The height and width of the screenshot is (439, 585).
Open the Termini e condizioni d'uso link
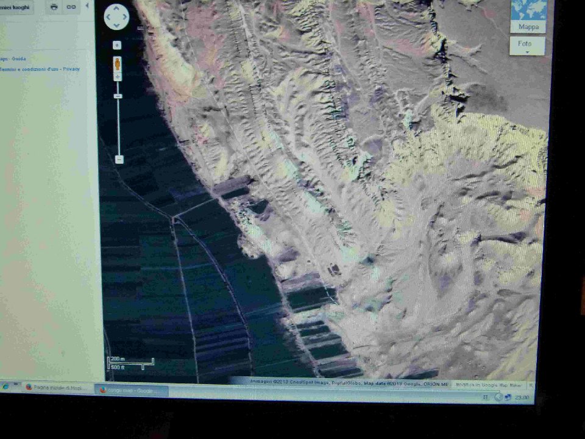coord(29,70)
